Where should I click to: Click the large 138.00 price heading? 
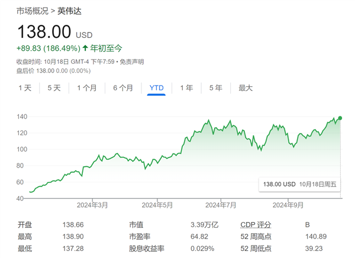(44, 31)
